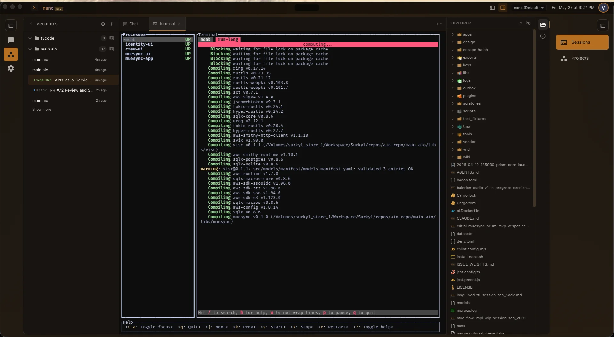Collapse the t3code project group
This screenshot has height=337, width=614.
pos(30,38)
